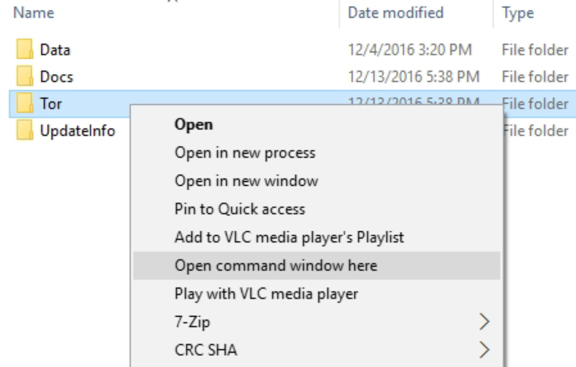Select the UpdateInfo folder name
This screenshot has height=367, width=576.
click(77, 131)
